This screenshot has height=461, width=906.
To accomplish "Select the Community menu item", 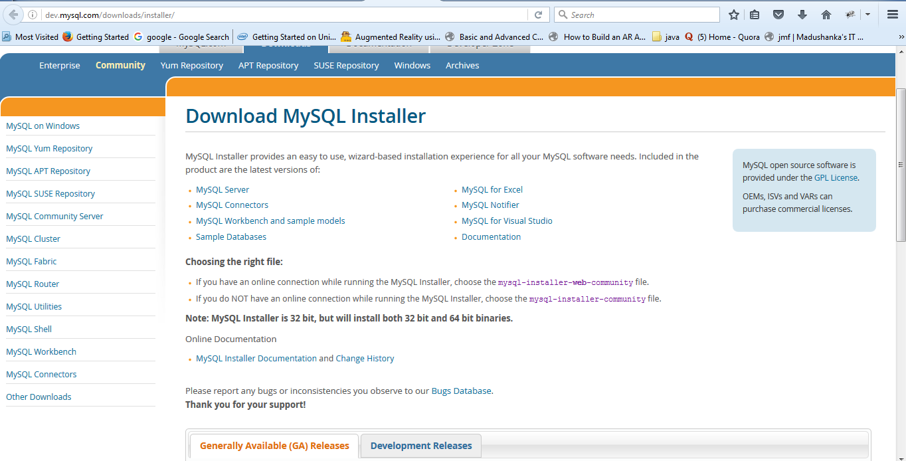I will [120, 65].
